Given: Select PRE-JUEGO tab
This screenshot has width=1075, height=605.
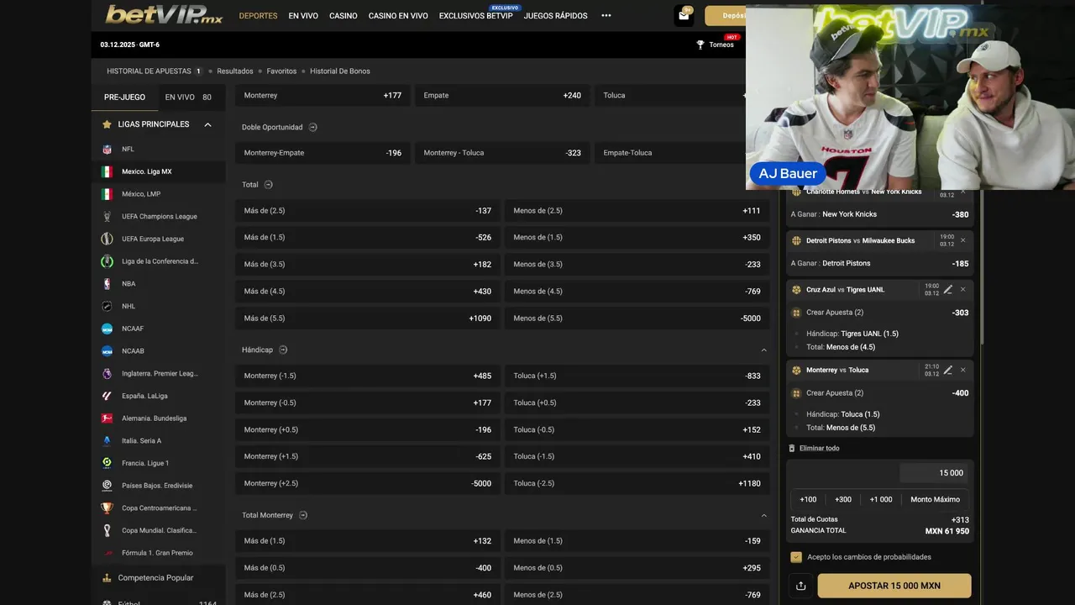Looking at the screenshot, I should [x=124, y=97].
